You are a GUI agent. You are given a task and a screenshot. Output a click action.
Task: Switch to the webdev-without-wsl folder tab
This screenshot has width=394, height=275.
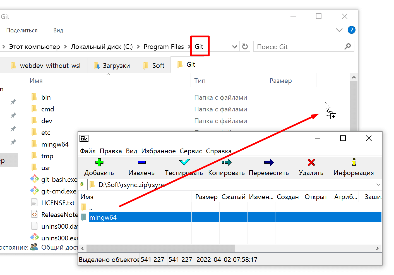[x=46, y=66]
